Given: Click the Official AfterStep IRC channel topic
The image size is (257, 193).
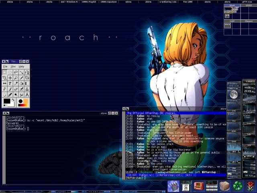Looking at the screenshot, I should tap(152, 113).
